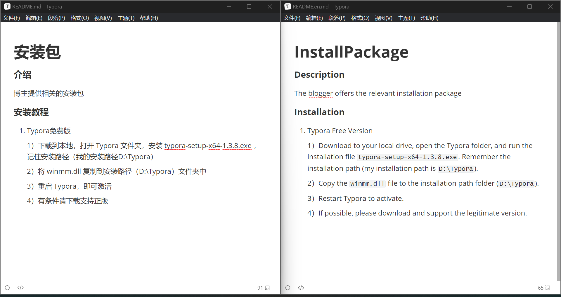561x297 pixels.
Task: Click list item Typora Free Version
Action: click(340, 131)
